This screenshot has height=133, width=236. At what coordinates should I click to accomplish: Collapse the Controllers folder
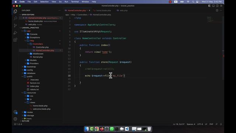coord(38,44)
